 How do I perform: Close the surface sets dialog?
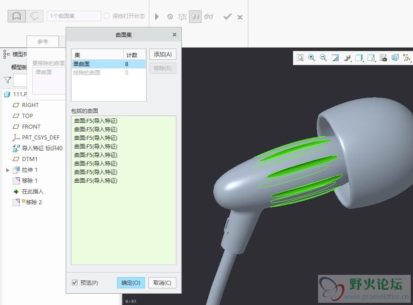[x=175, y=35]
